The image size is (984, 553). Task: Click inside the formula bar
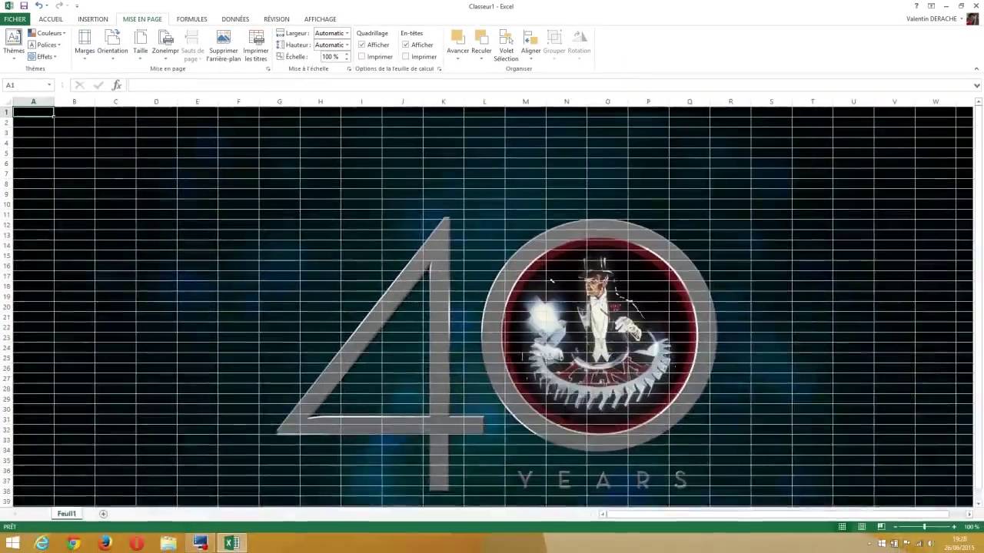[548, 85]
